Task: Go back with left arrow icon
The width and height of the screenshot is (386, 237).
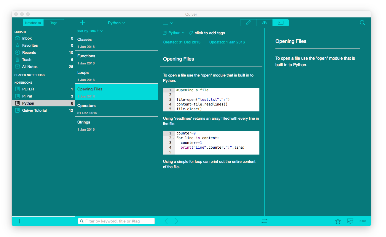Action: tap(166, 221)
